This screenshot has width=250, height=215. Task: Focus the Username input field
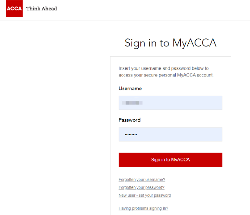(x=170, y=103)
